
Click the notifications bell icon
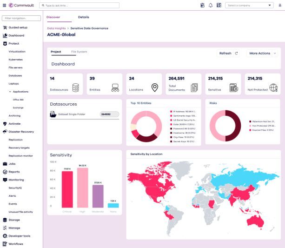point(211,5)
